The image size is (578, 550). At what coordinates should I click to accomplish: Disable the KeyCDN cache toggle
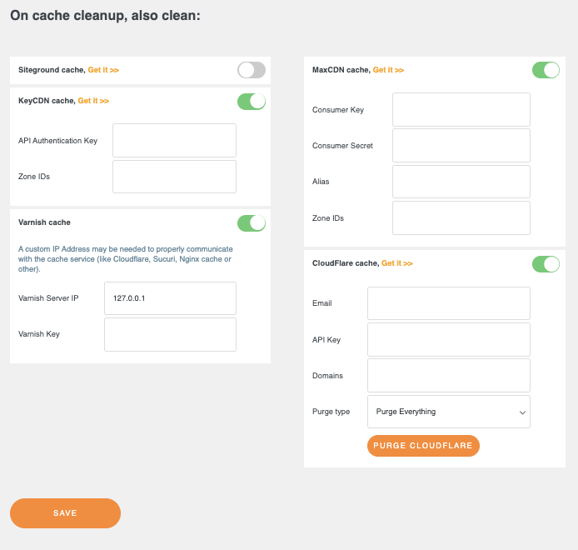click(x=251, y=101)
